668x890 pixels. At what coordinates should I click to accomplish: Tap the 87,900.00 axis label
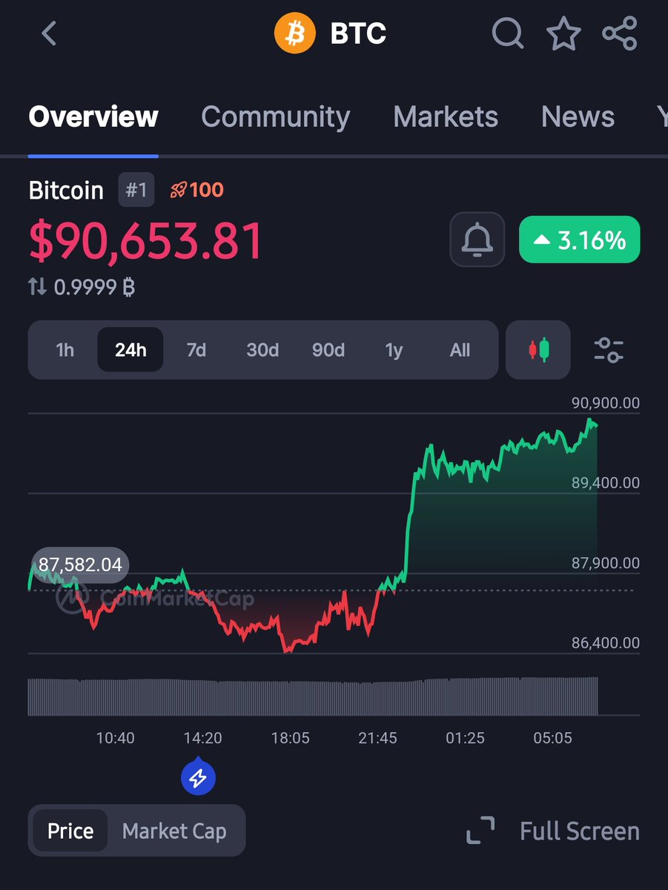pos(605,563)
